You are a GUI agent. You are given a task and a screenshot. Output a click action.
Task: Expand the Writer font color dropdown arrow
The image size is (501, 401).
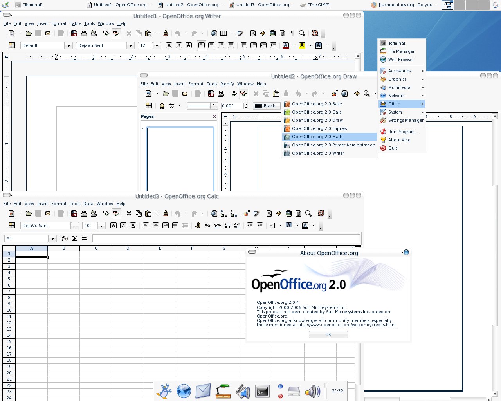[x=294, y=45]
